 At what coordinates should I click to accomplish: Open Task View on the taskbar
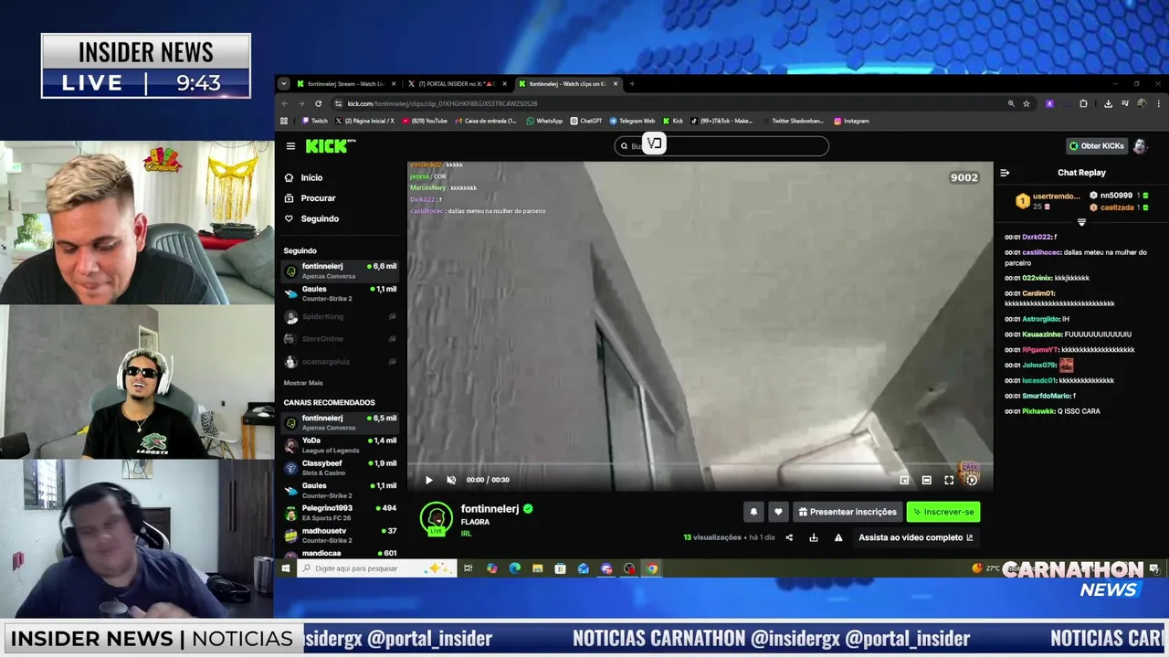click(x=468, y=568)
